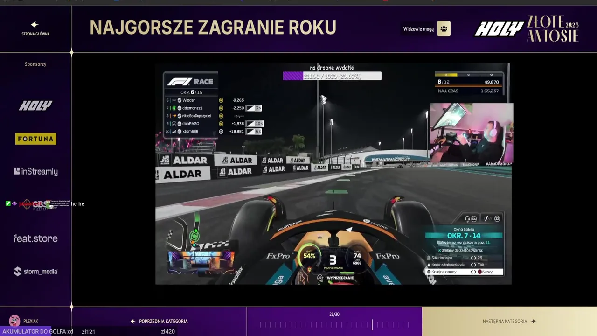Click the HOLY Złote Antosie 2025 logo
The width and height of the screenshot is (597, 336).
coord(527,29)
